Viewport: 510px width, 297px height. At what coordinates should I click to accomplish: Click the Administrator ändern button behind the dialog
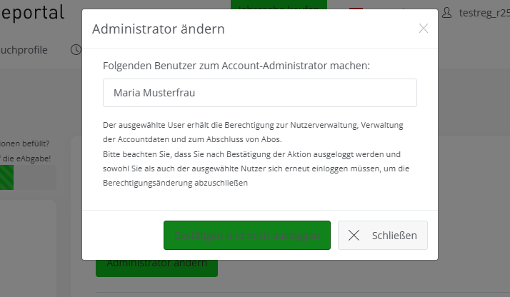(156, 264)
